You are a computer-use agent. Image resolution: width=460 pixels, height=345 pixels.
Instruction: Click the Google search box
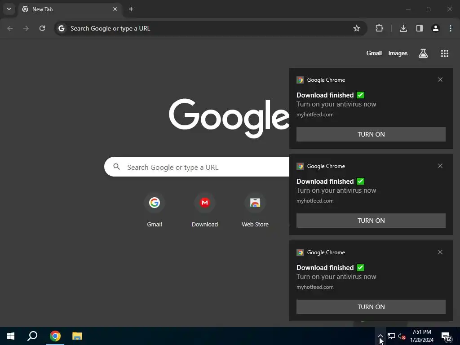pos(197,167)
